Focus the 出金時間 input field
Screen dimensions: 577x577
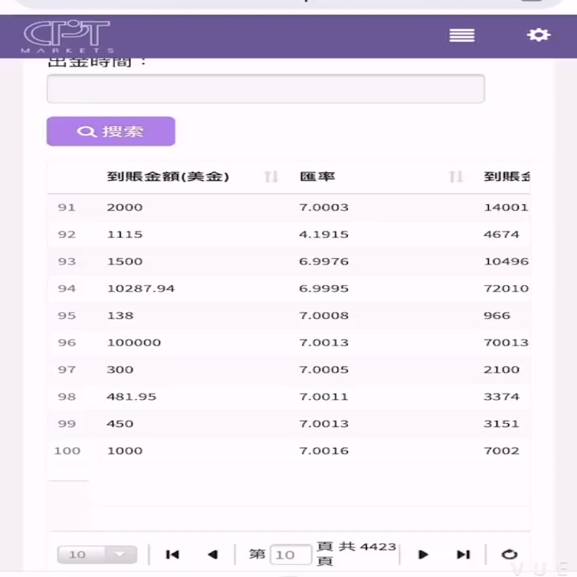pos(265,89)
